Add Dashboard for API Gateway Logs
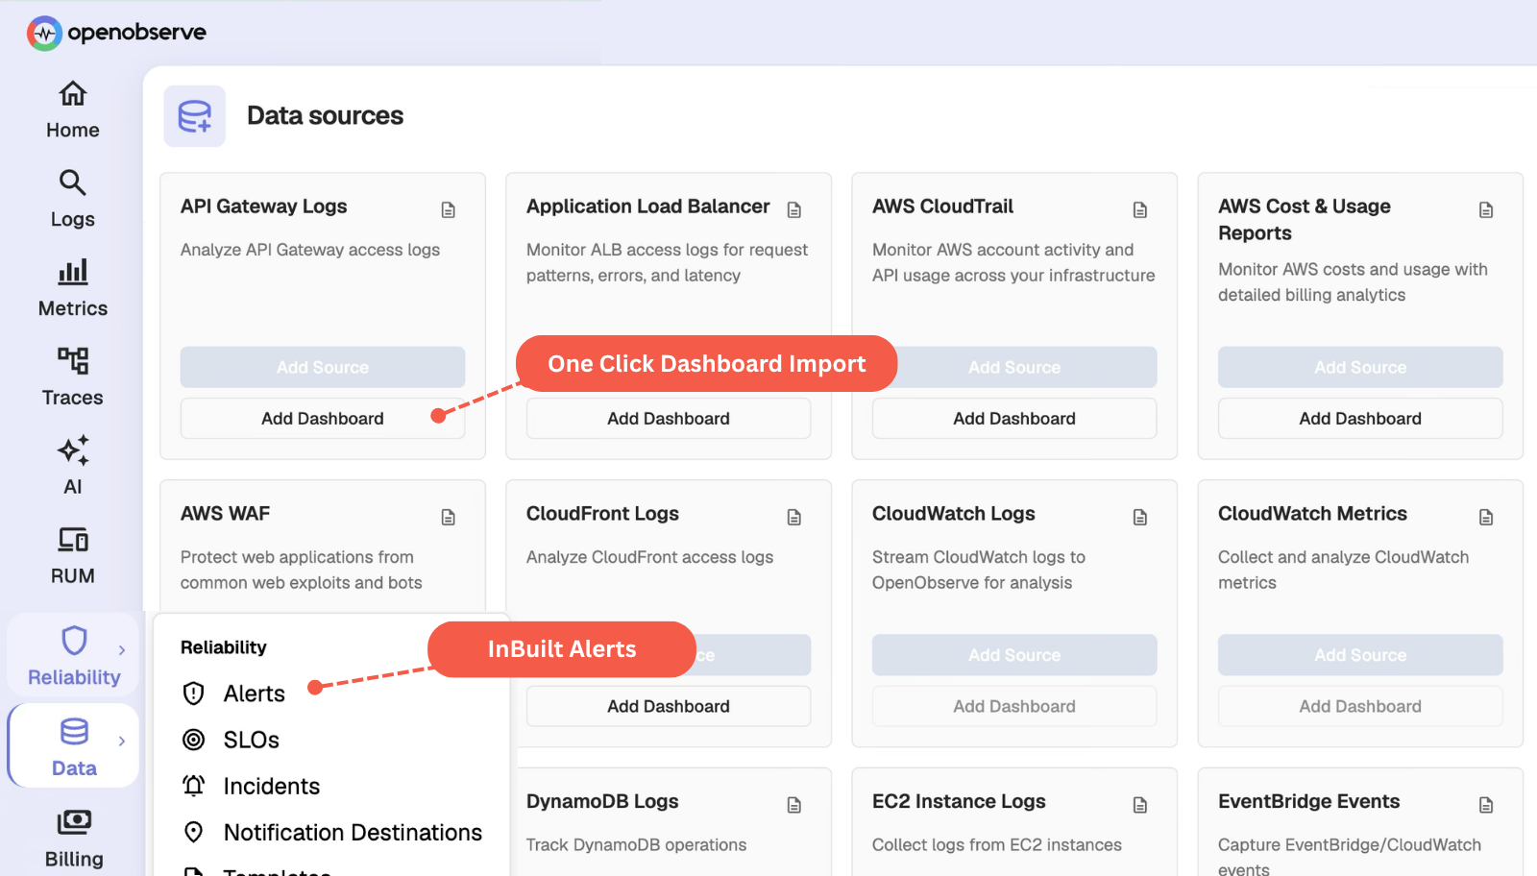The height and width of the screenshot is (876, 1537). (323, 419)
